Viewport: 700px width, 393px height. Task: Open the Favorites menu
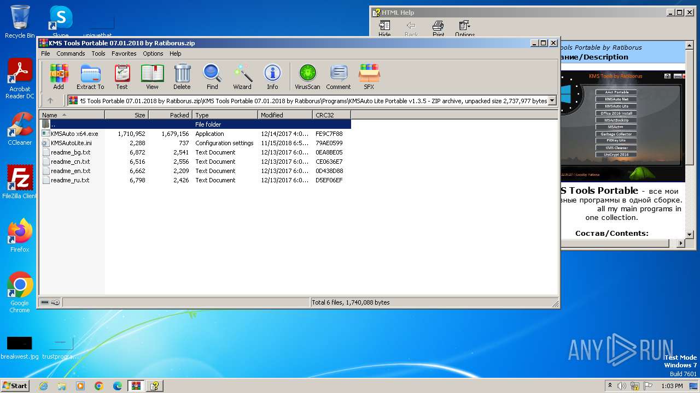pyautogui.click(x=124, y=53)
